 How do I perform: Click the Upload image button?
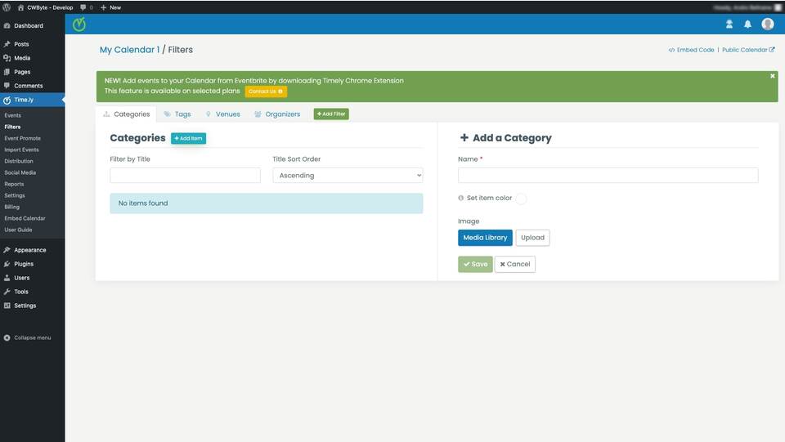pos(532,238)
